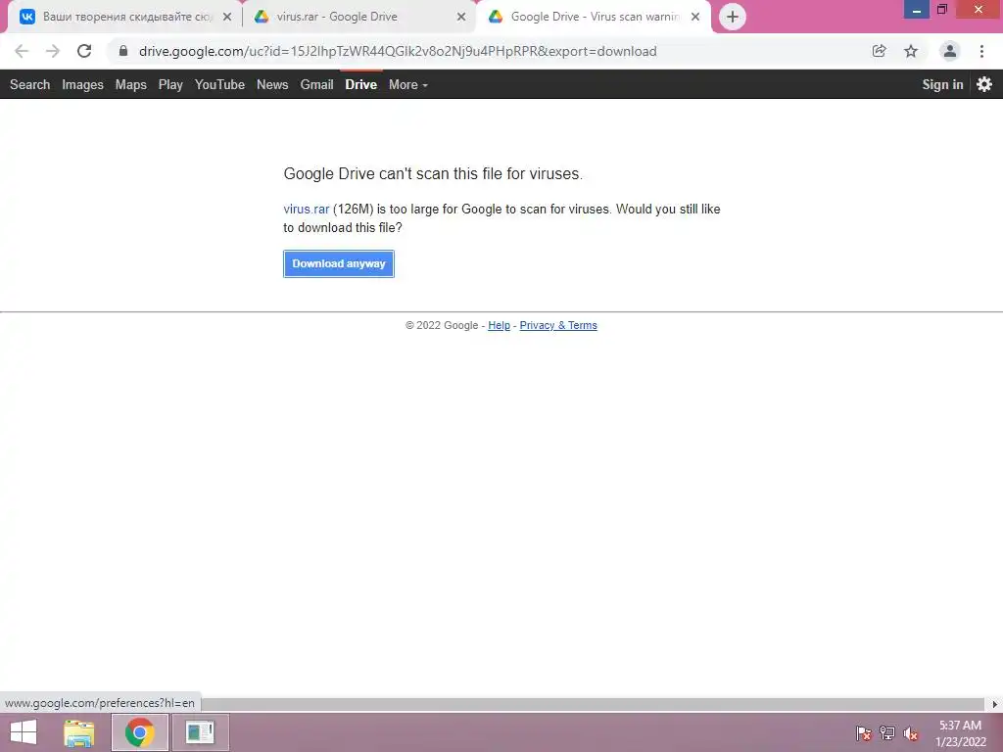Select the Google Drive Virus scan warning tab
The height and width of the screenshot is (752, 1003).
tap(593, 18)
